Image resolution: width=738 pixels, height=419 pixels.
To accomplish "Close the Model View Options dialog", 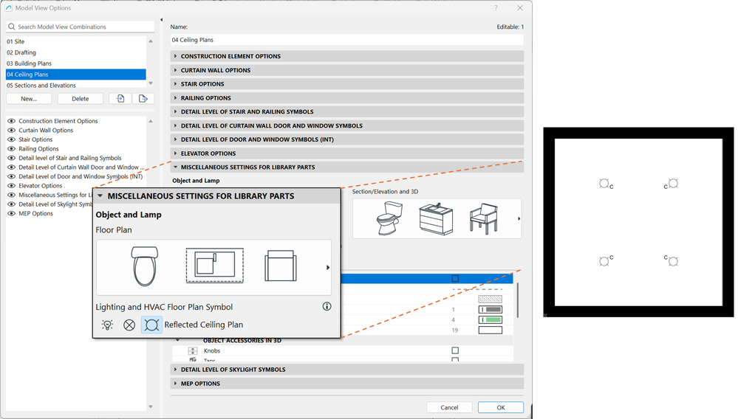I will (519, 8).
